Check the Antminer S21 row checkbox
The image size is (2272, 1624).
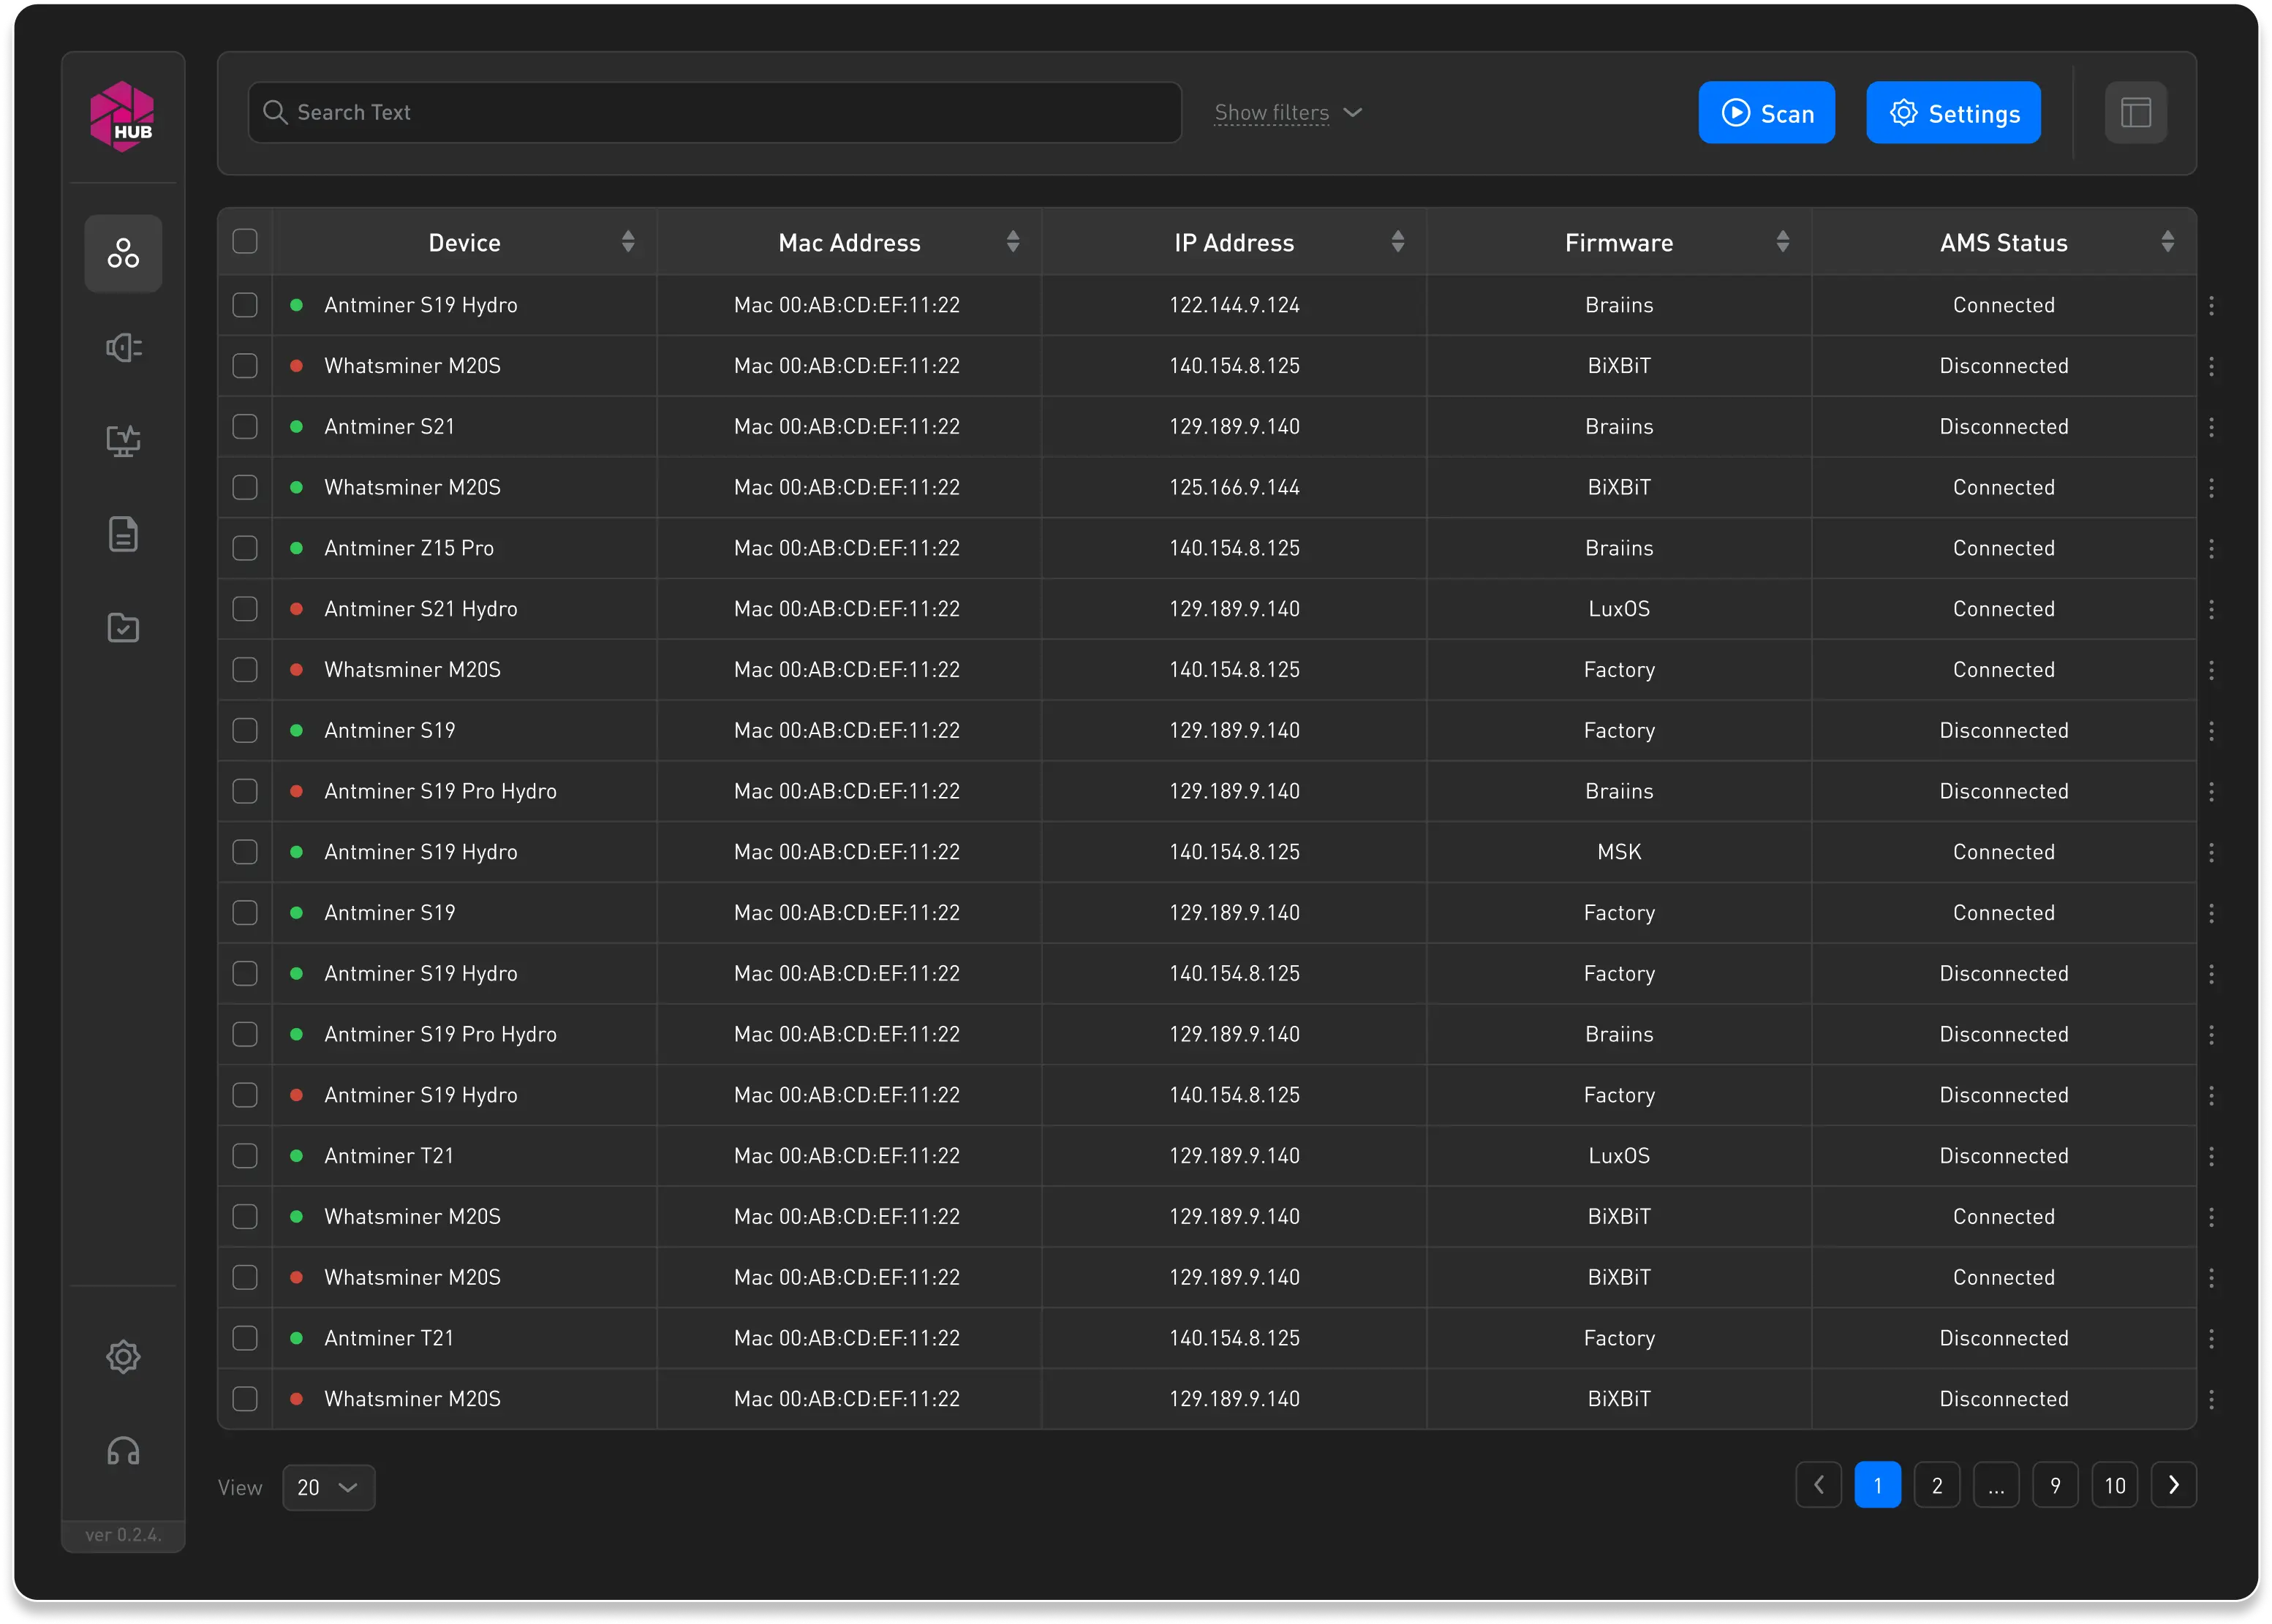(x=245, y=426)
